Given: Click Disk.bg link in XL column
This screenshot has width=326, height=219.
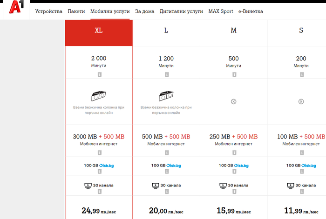Looking at the screenshot, I should [x=107, y=166].
